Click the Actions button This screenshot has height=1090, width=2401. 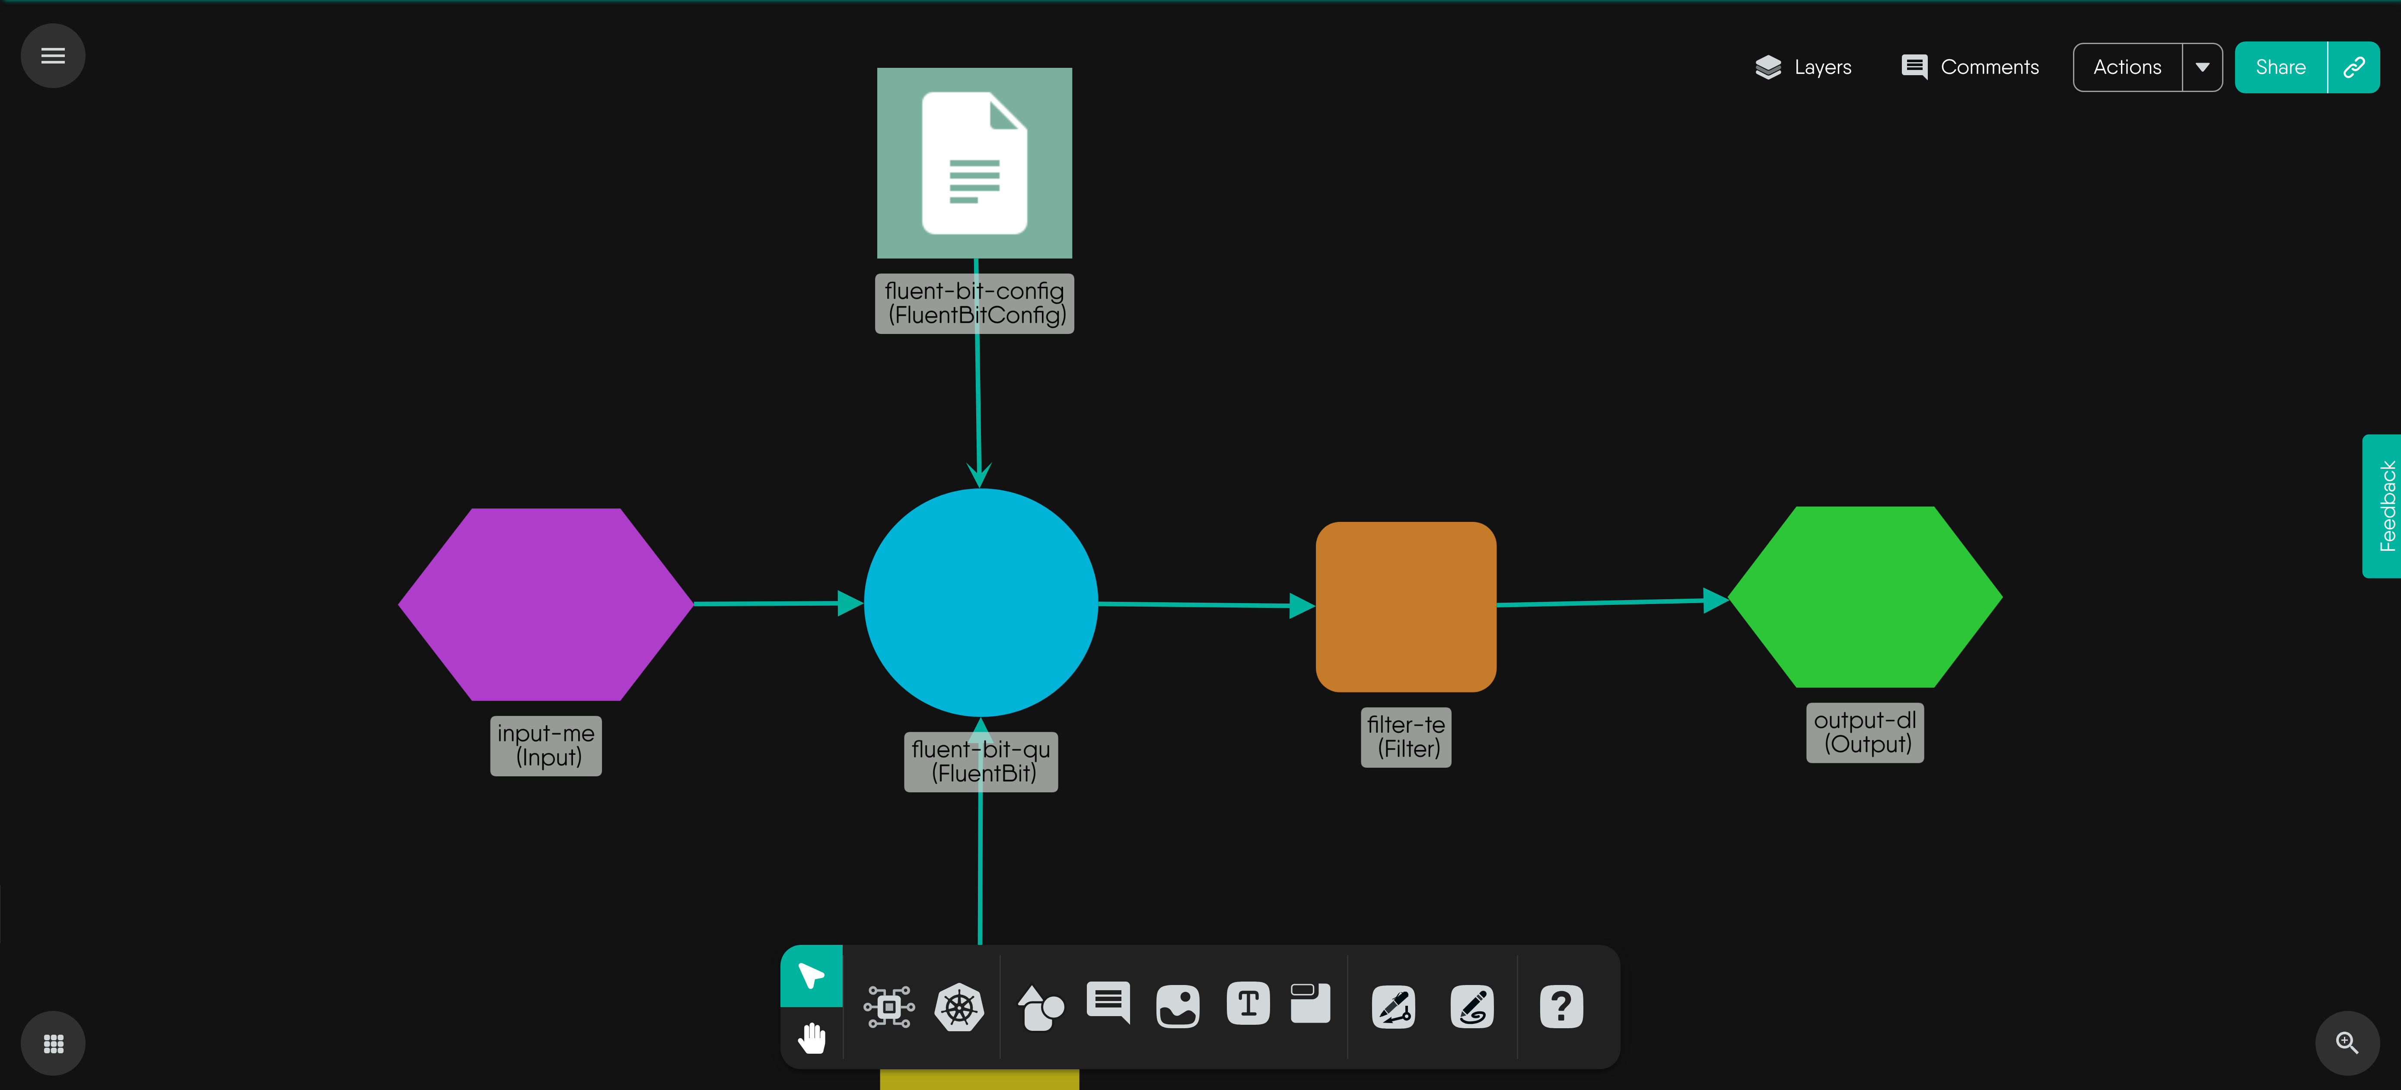(x=2126, y=67)
